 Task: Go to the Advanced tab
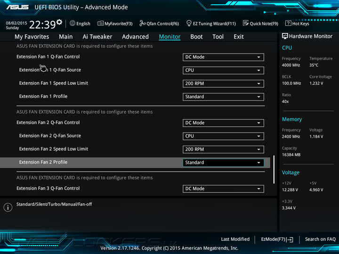pos(135,37)
